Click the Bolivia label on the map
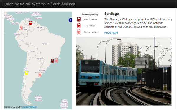 tap(32, 51)
